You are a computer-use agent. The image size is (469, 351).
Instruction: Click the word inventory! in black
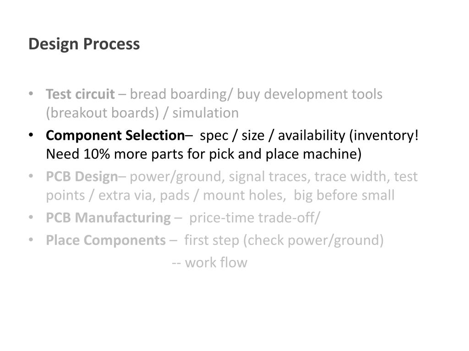click(x=384, y=136)
